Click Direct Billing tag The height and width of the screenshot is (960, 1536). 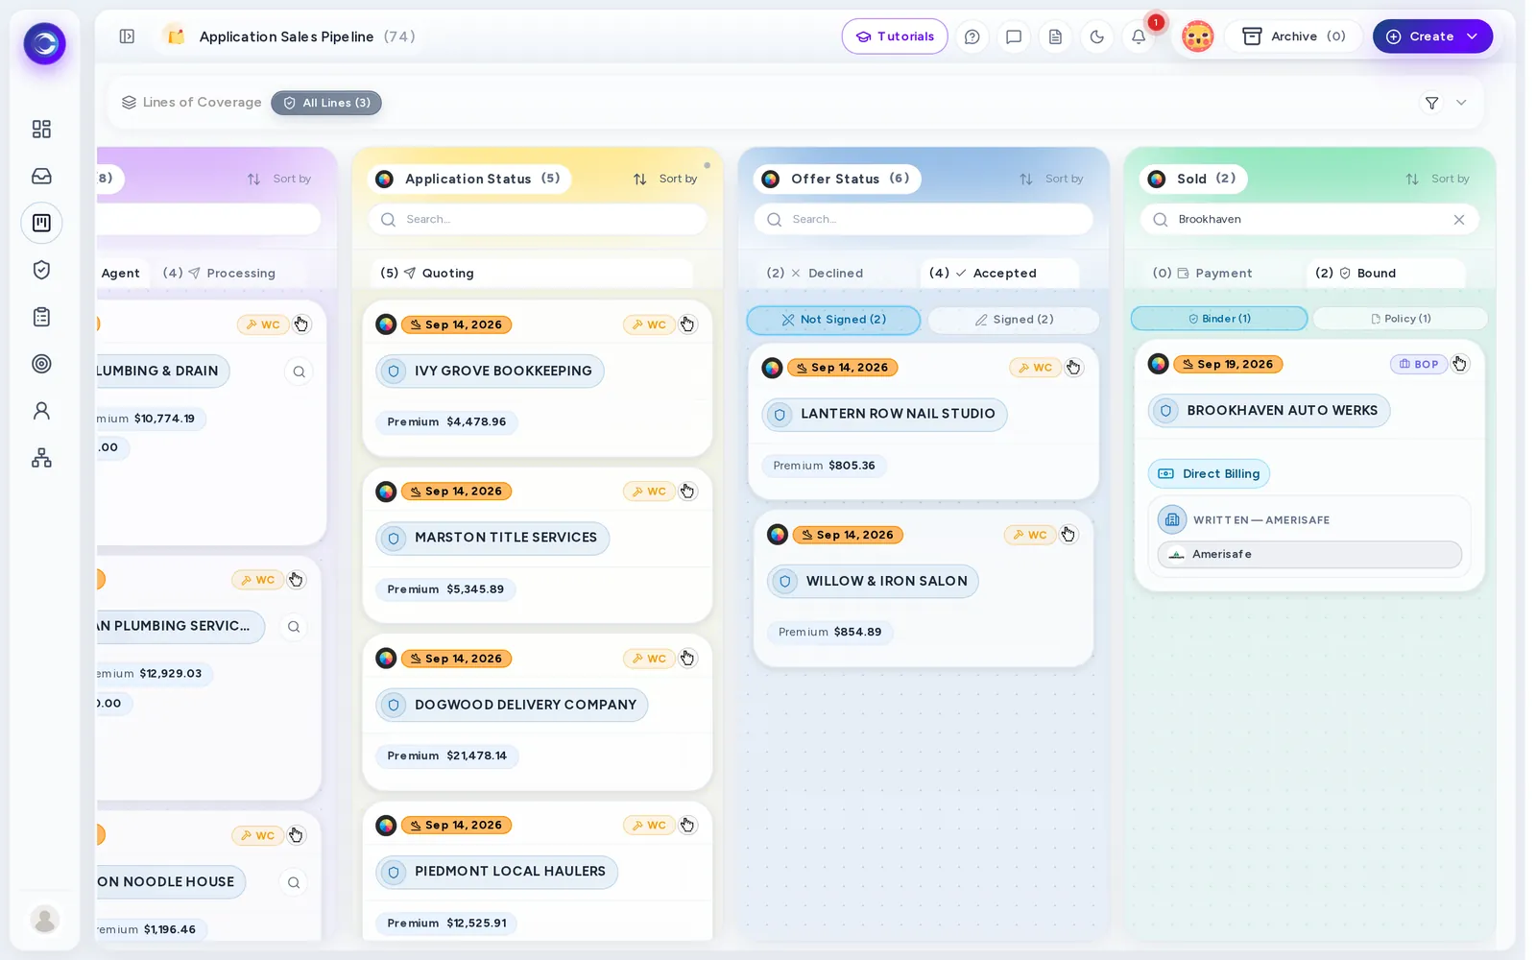(x=1209, y=474)
